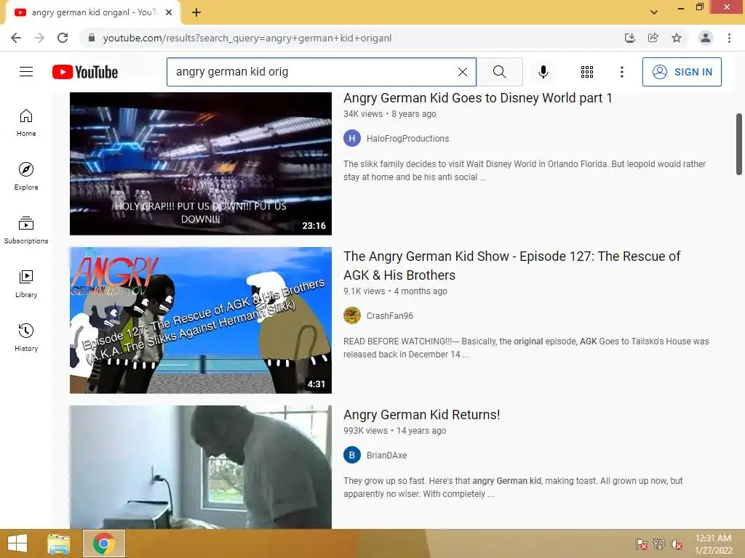Open Angry German Kid Returns thumbnail
This screenshot has width=745, height=558.
pyautogui.click(x=201, y=467)
